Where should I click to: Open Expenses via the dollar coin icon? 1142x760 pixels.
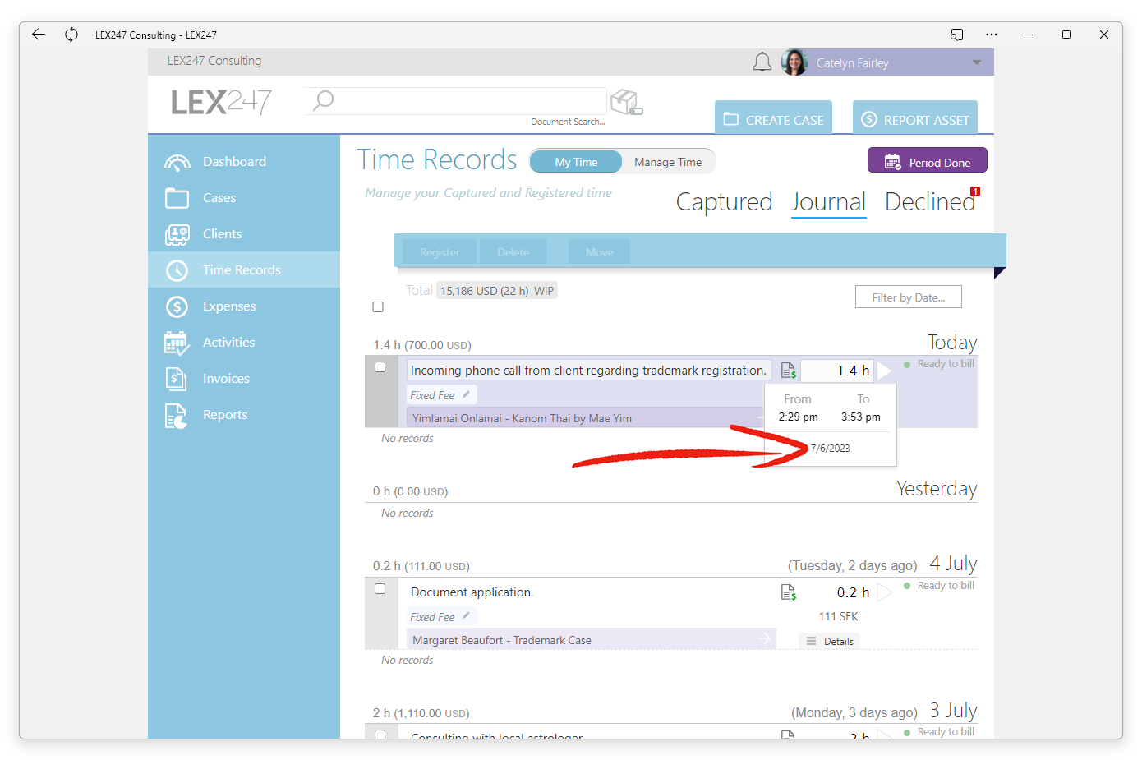[177, 306]
